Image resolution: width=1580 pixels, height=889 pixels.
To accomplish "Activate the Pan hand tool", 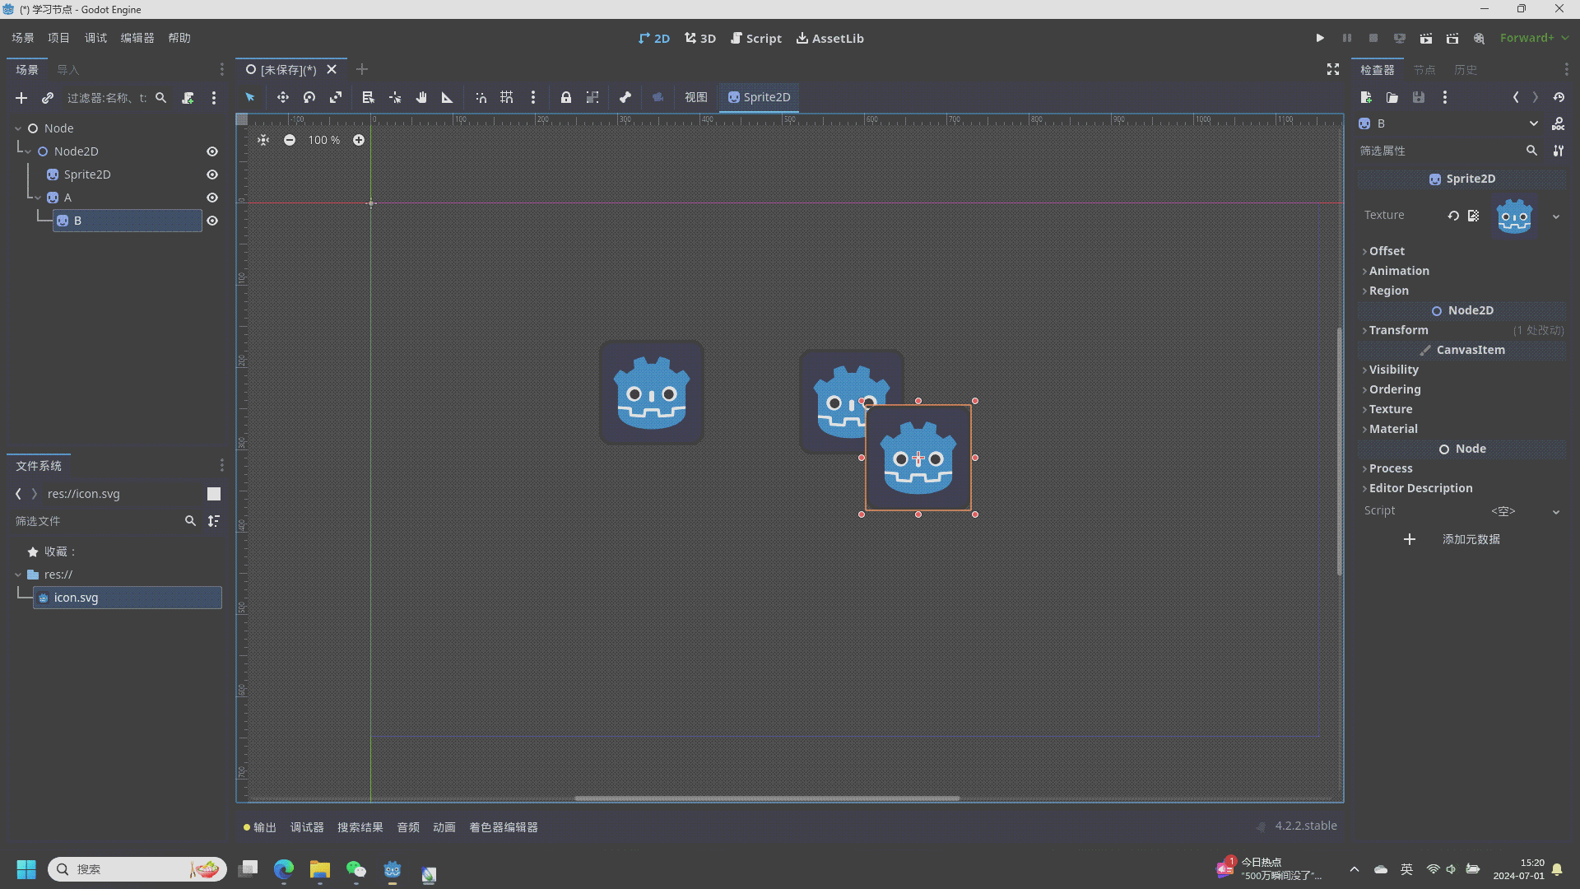I will [421, 97].
